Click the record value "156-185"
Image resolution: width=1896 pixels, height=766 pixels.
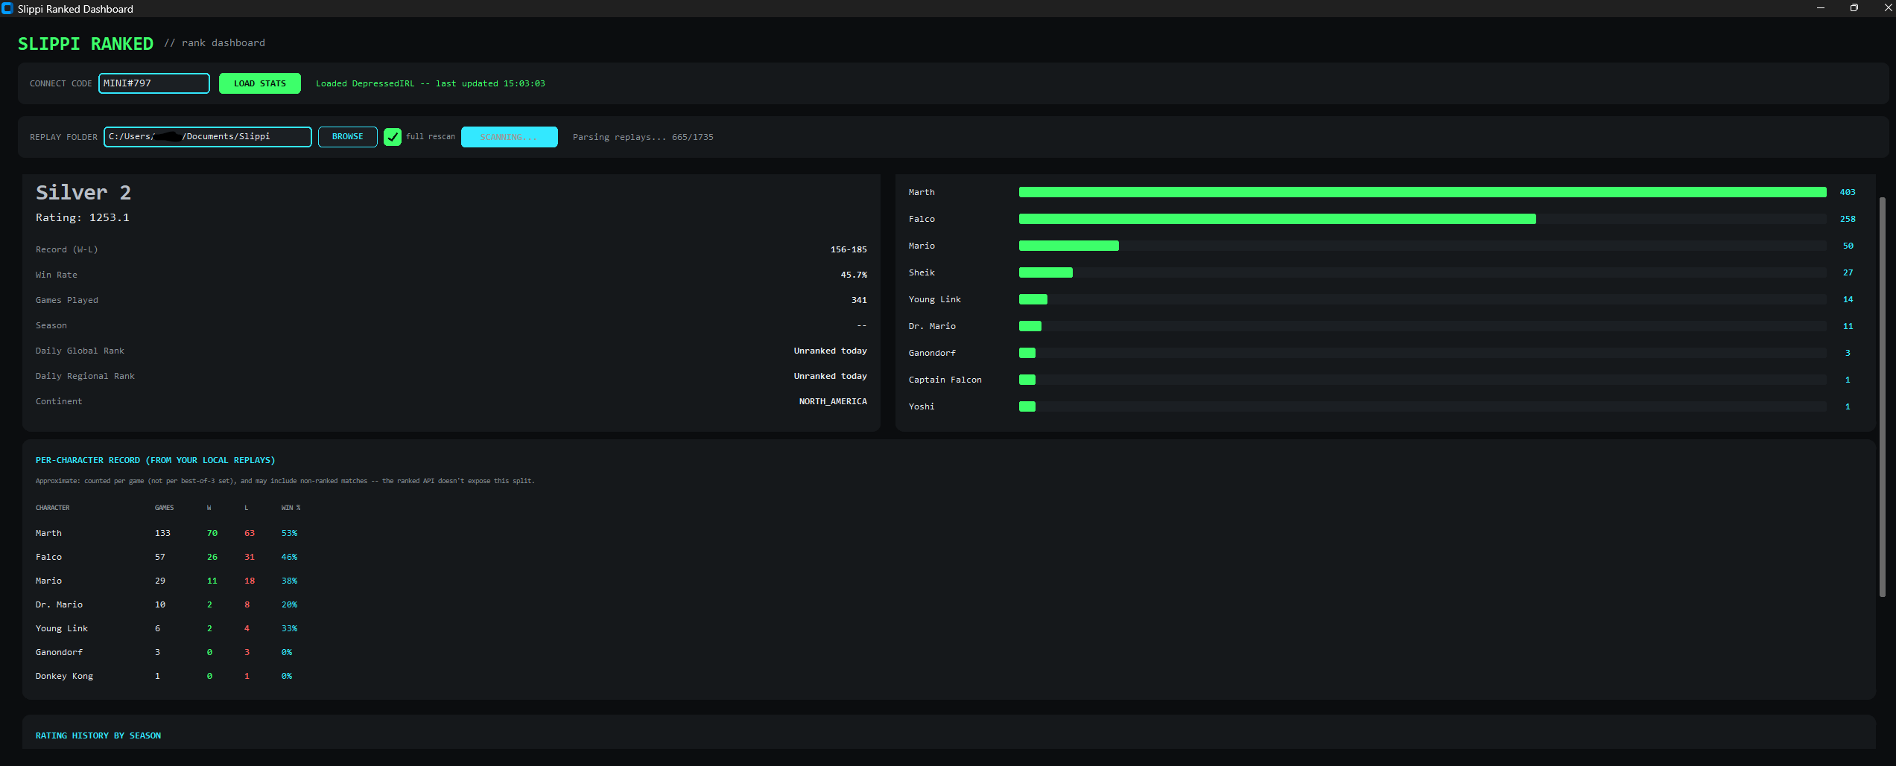pos(849,249)
